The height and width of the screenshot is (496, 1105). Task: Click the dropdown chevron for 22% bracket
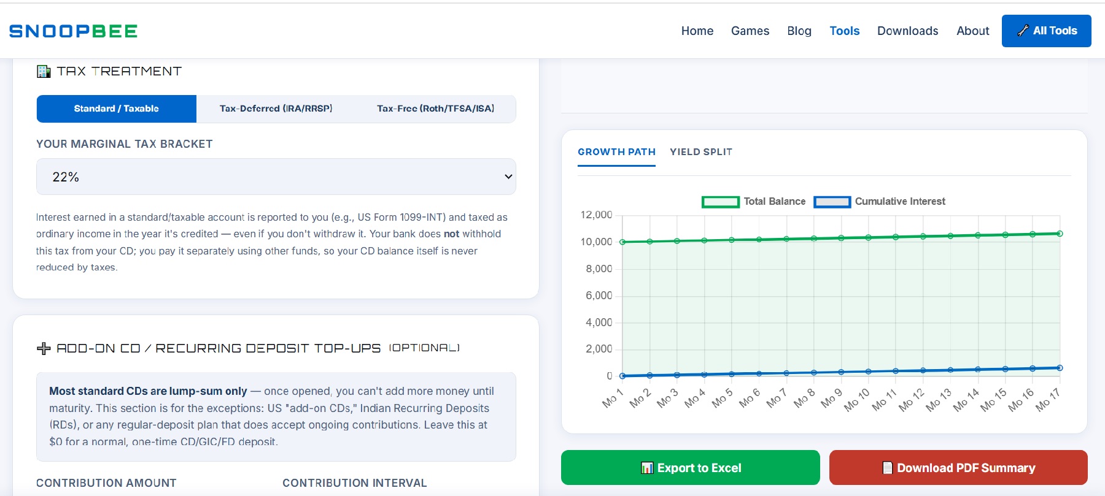[508, 177]
